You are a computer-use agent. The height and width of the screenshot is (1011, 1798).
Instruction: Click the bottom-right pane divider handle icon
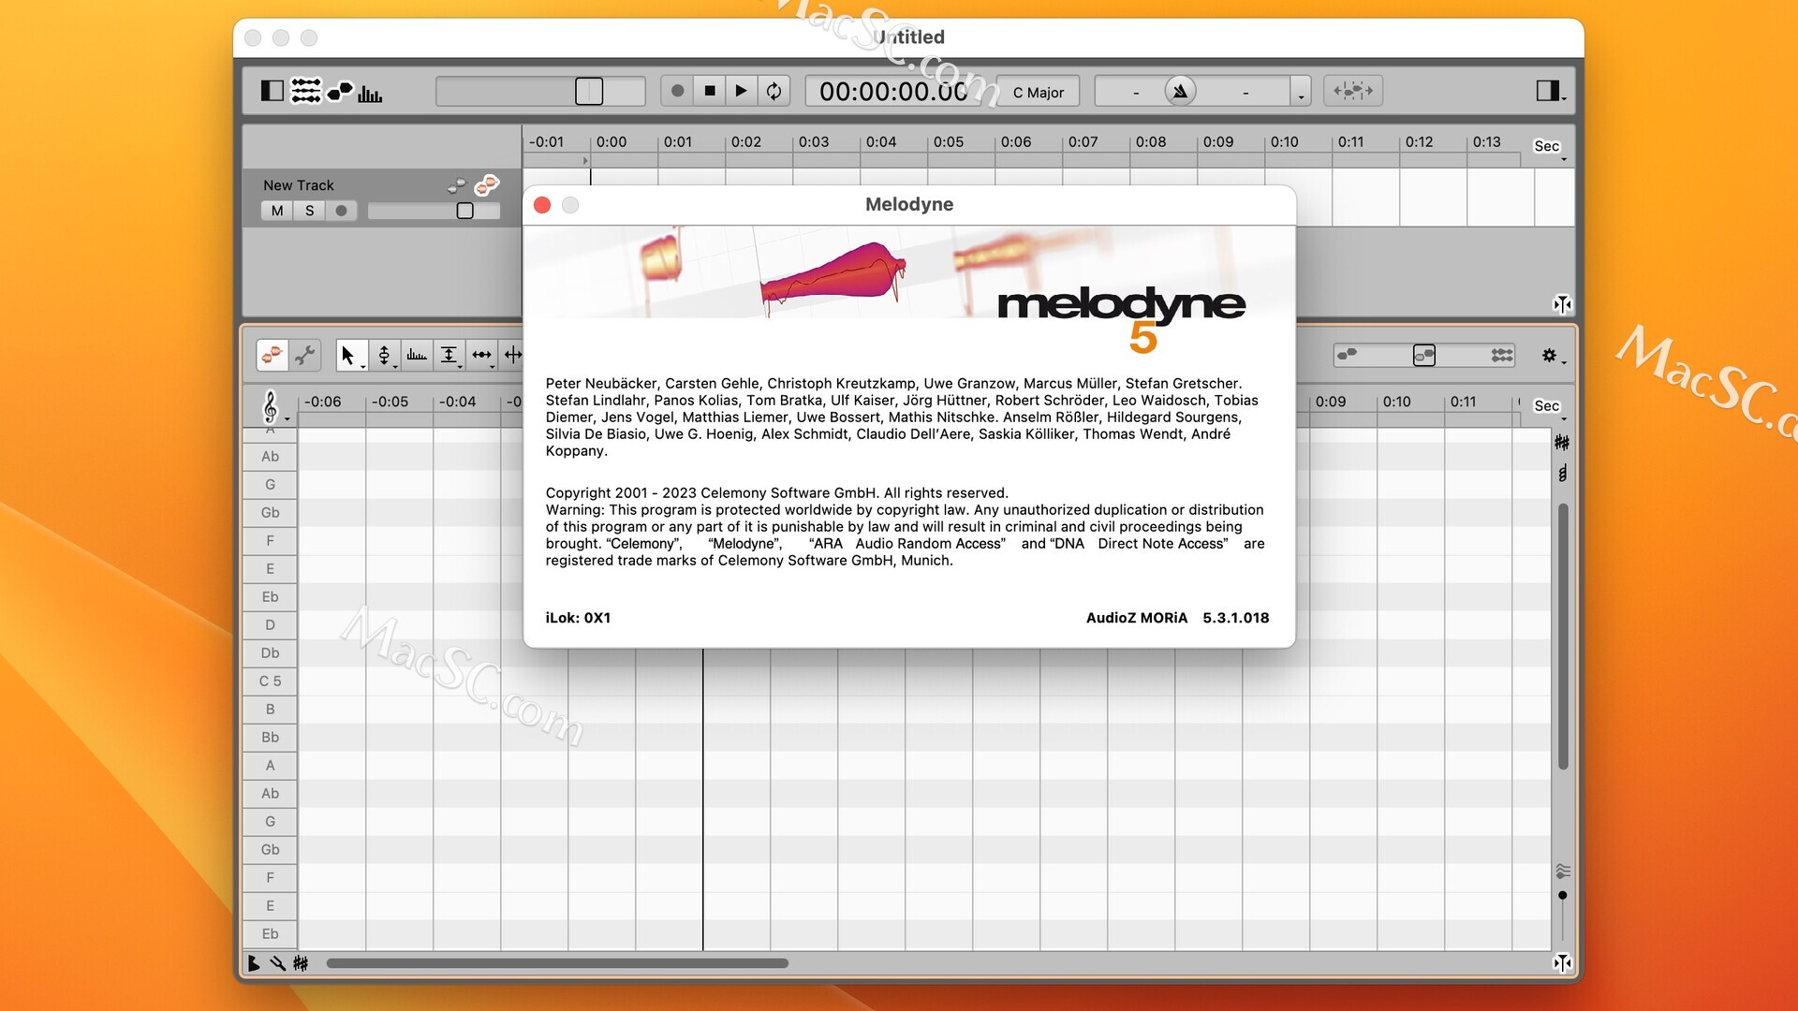click(x=1562, y=962)
